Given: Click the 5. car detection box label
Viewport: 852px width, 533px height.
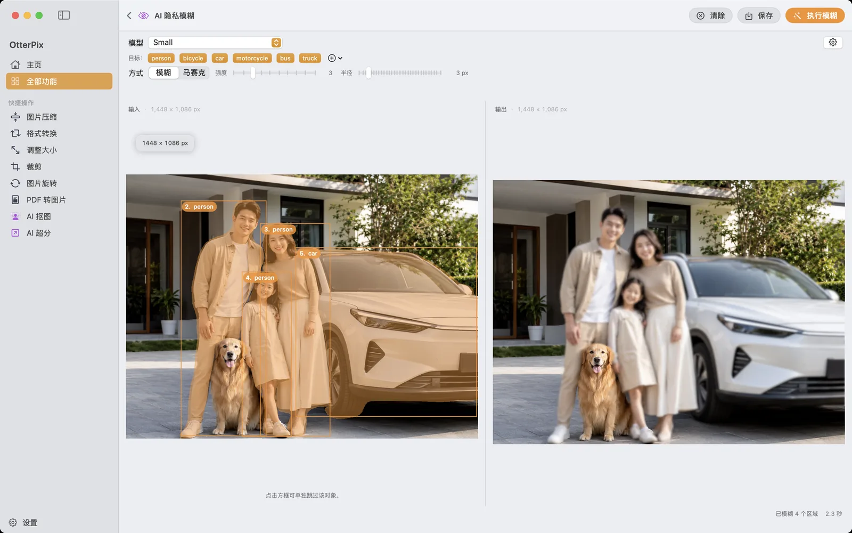Looking at the screenshot, I should [x=308, y=254].
